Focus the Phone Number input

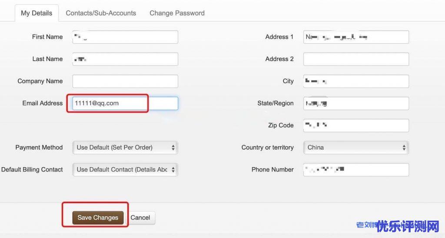356,170
